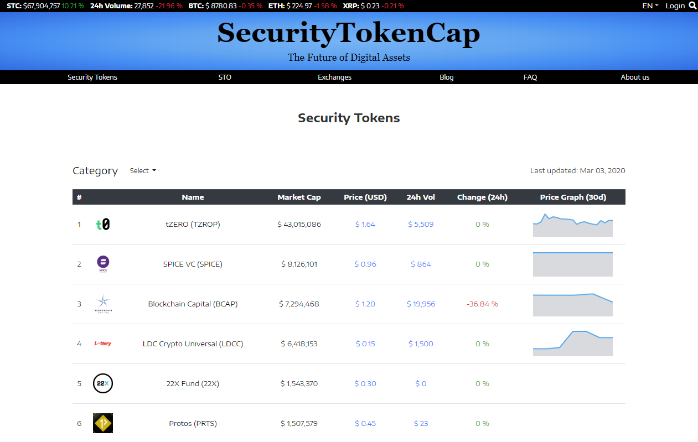Image resolution: width=698 pixels, height=442 pixels.
Task: Open LDC Crypto Universal (LDCC) link
Action: 193,344
